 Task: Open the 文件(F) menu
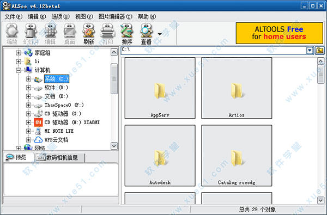(x=13, y=17)
